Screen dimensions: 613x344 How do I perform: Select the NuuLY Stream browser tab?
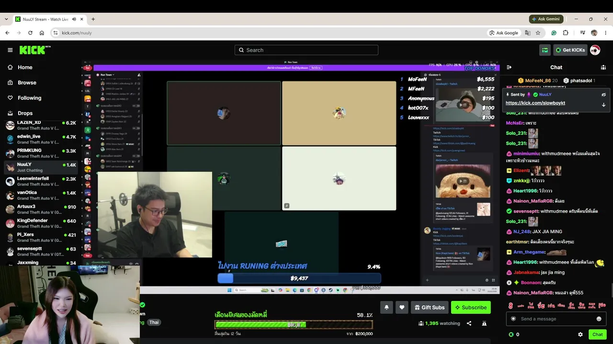pyautogui.click(x=49, y=19)
